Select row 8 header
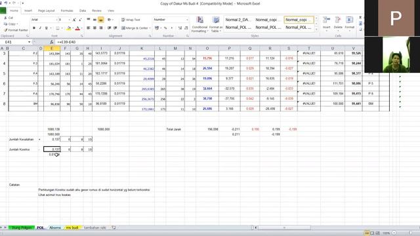420x236 pixels. (x=4, y=104)
